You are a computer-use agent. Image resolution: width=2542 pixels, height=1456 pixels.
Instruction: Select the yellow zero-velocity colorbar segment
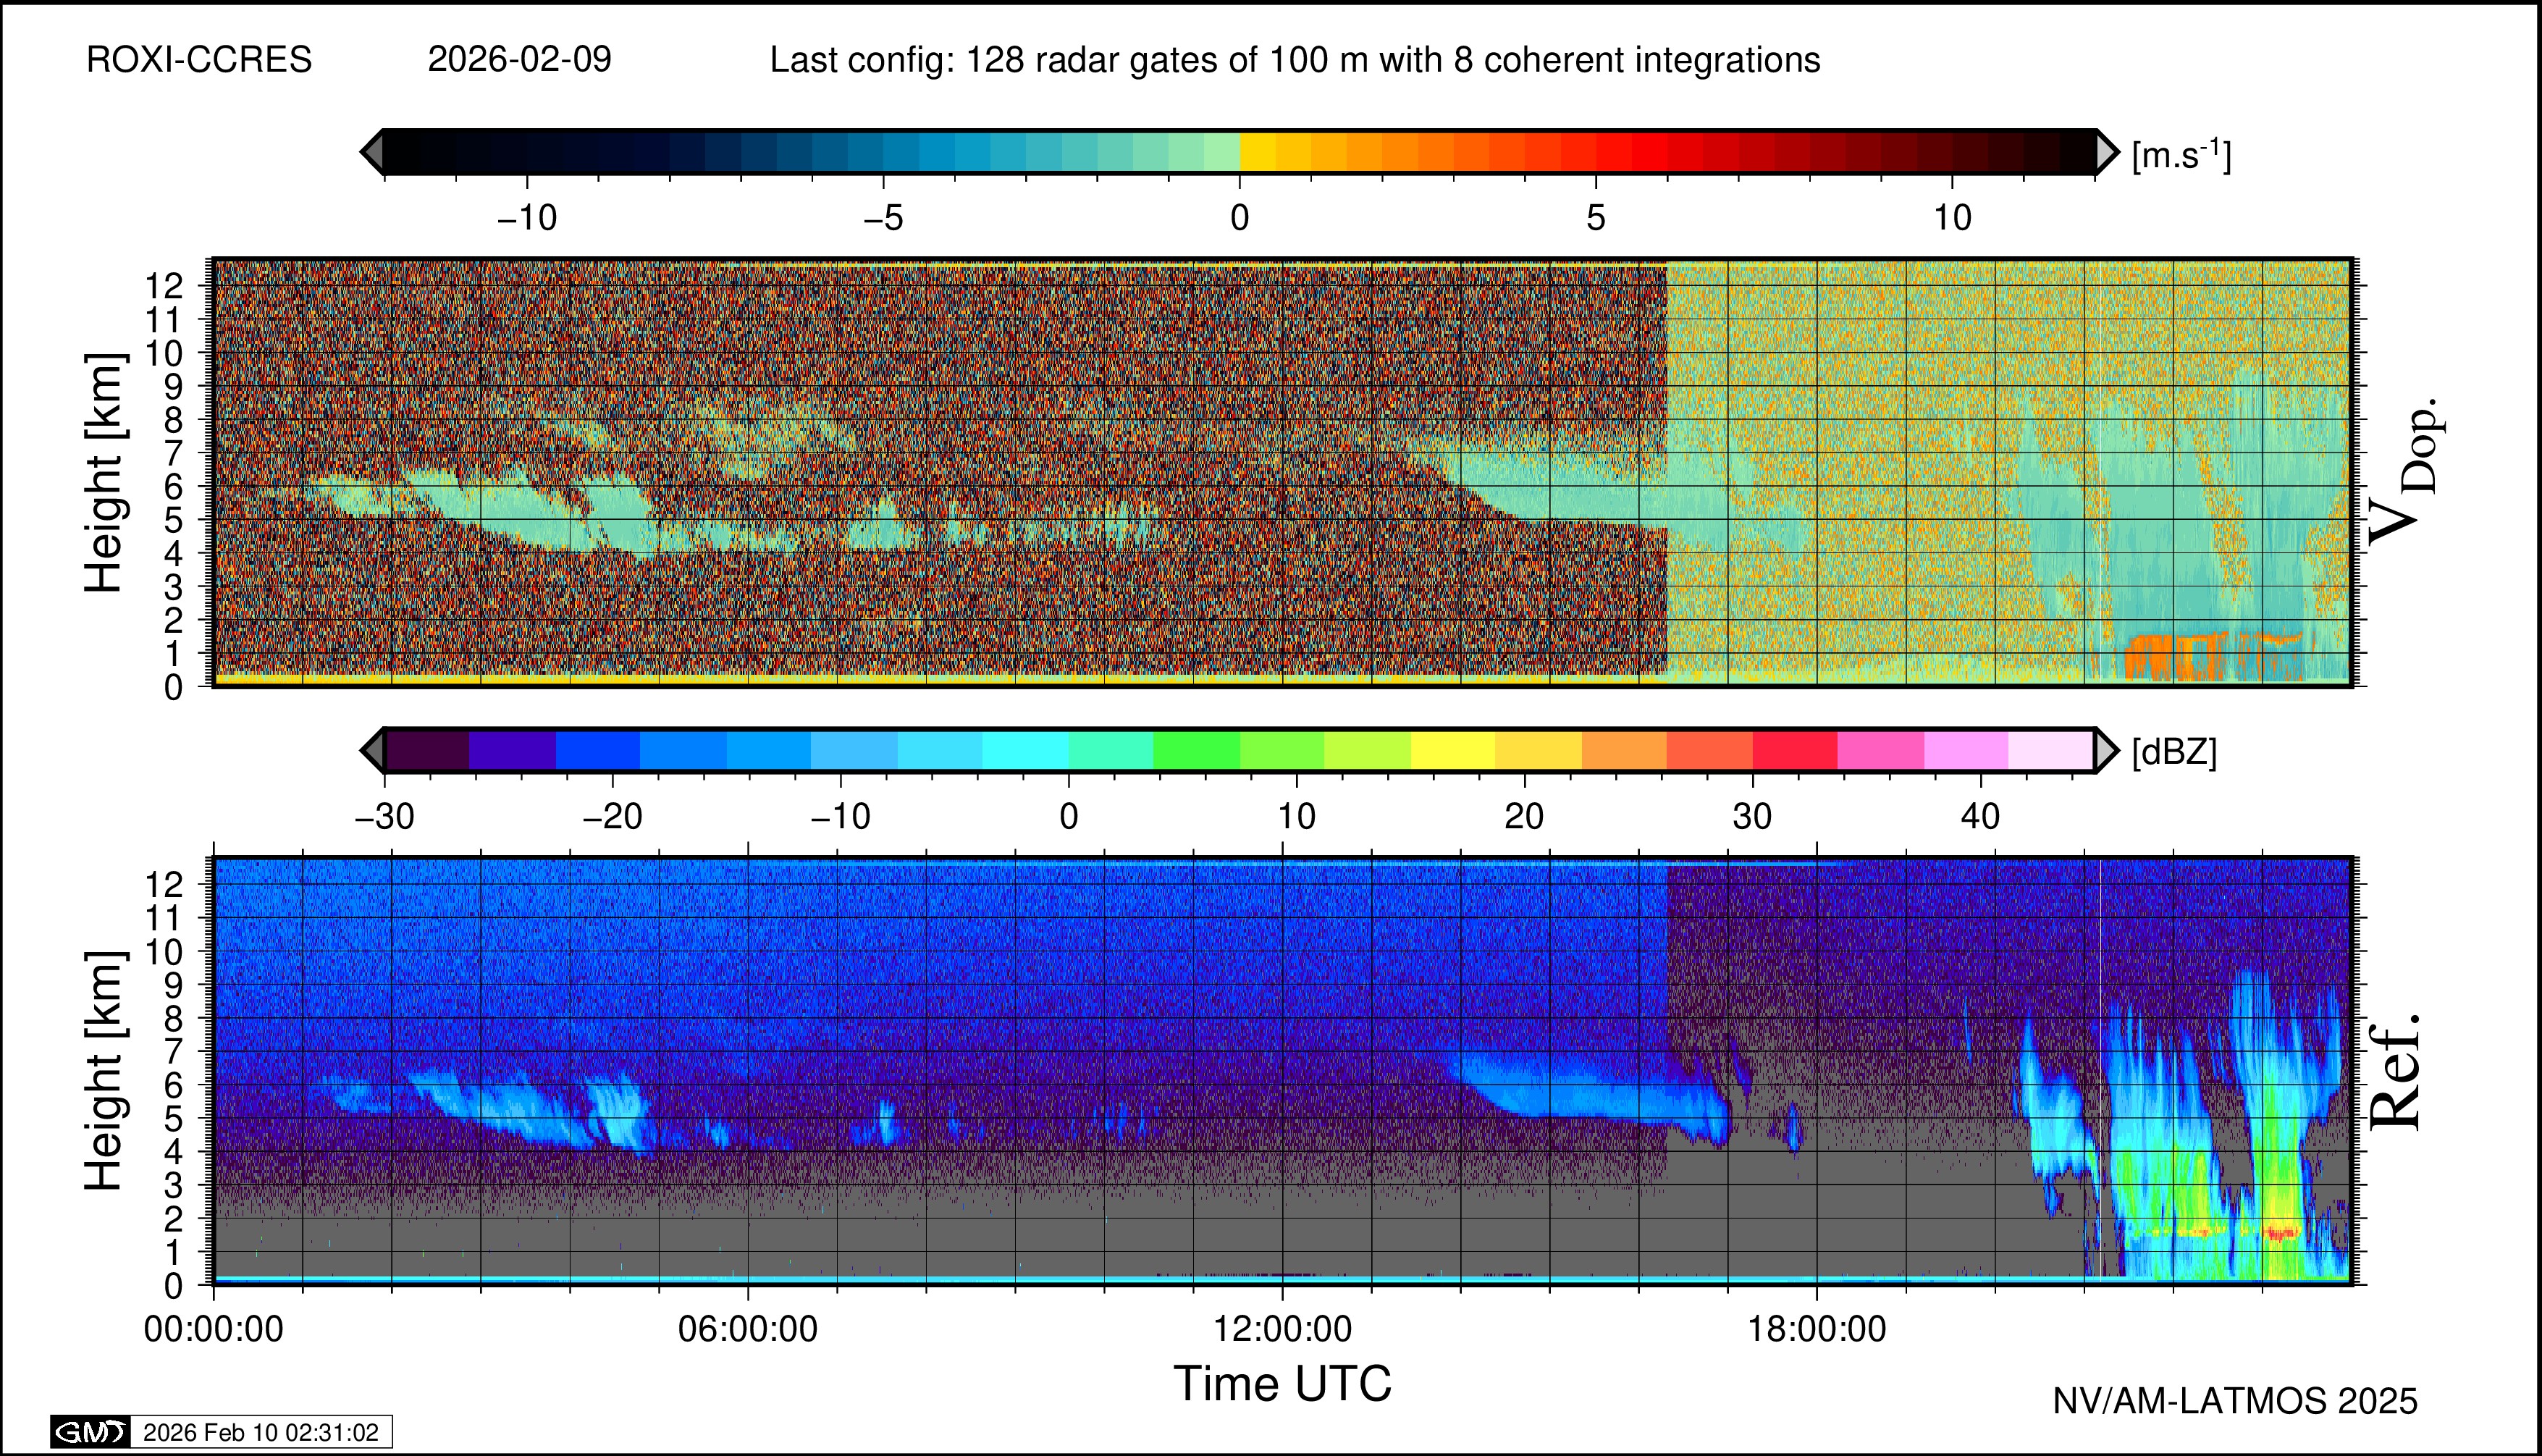tap(1257, 152)
